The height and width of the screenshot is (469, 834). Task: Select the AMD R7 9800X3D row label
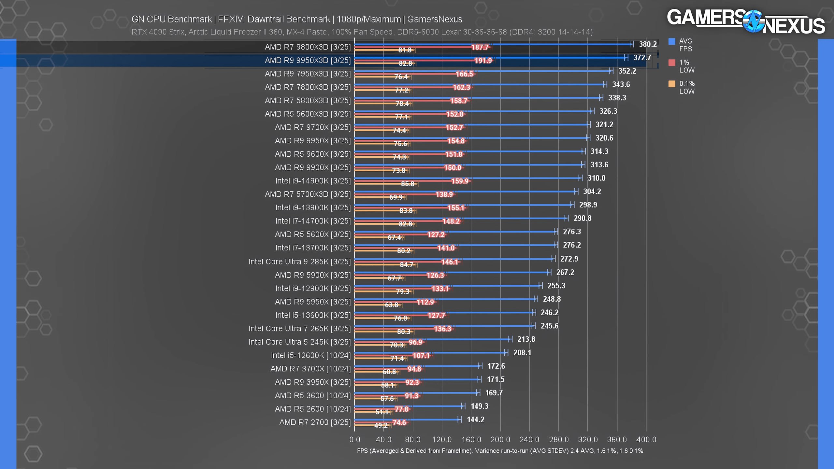[308, 47]
